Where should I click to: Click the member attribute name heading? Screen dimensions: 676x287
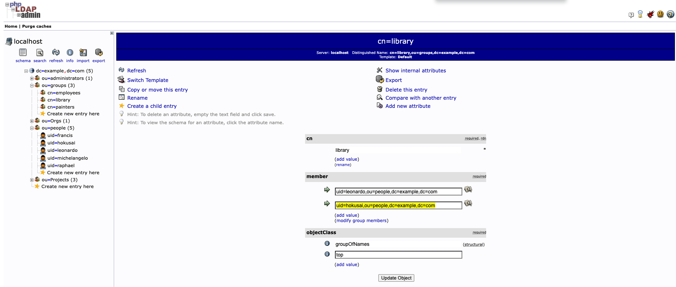(x=317, y=176)
